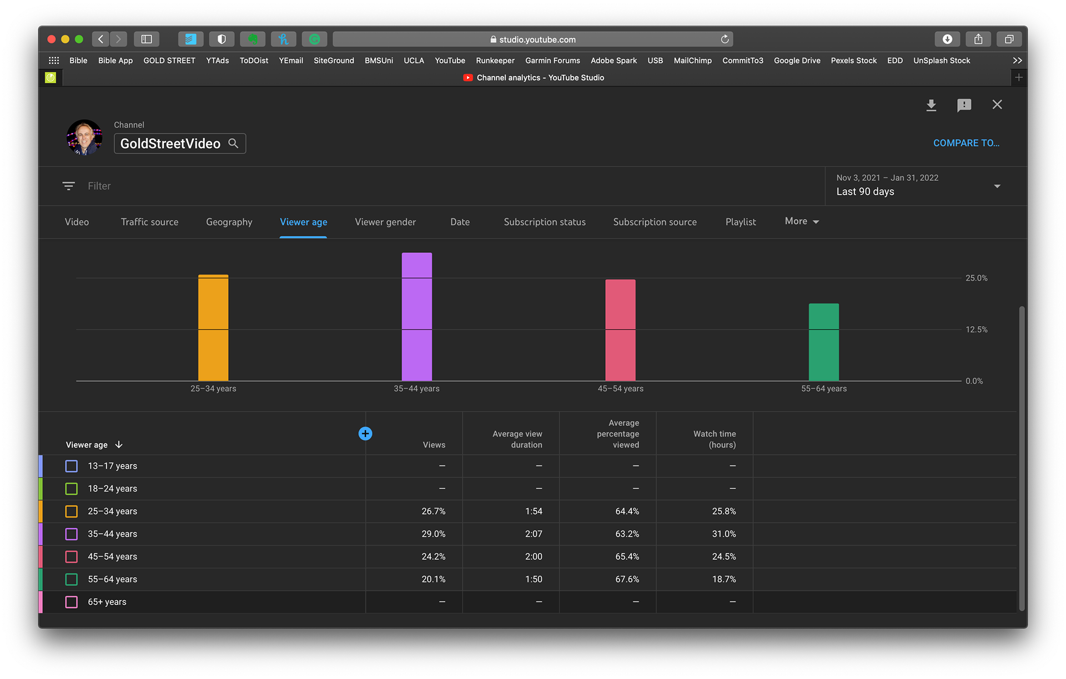
Task: Toggle the 45–54 years checkbox
Action: (x=72, y=556)
